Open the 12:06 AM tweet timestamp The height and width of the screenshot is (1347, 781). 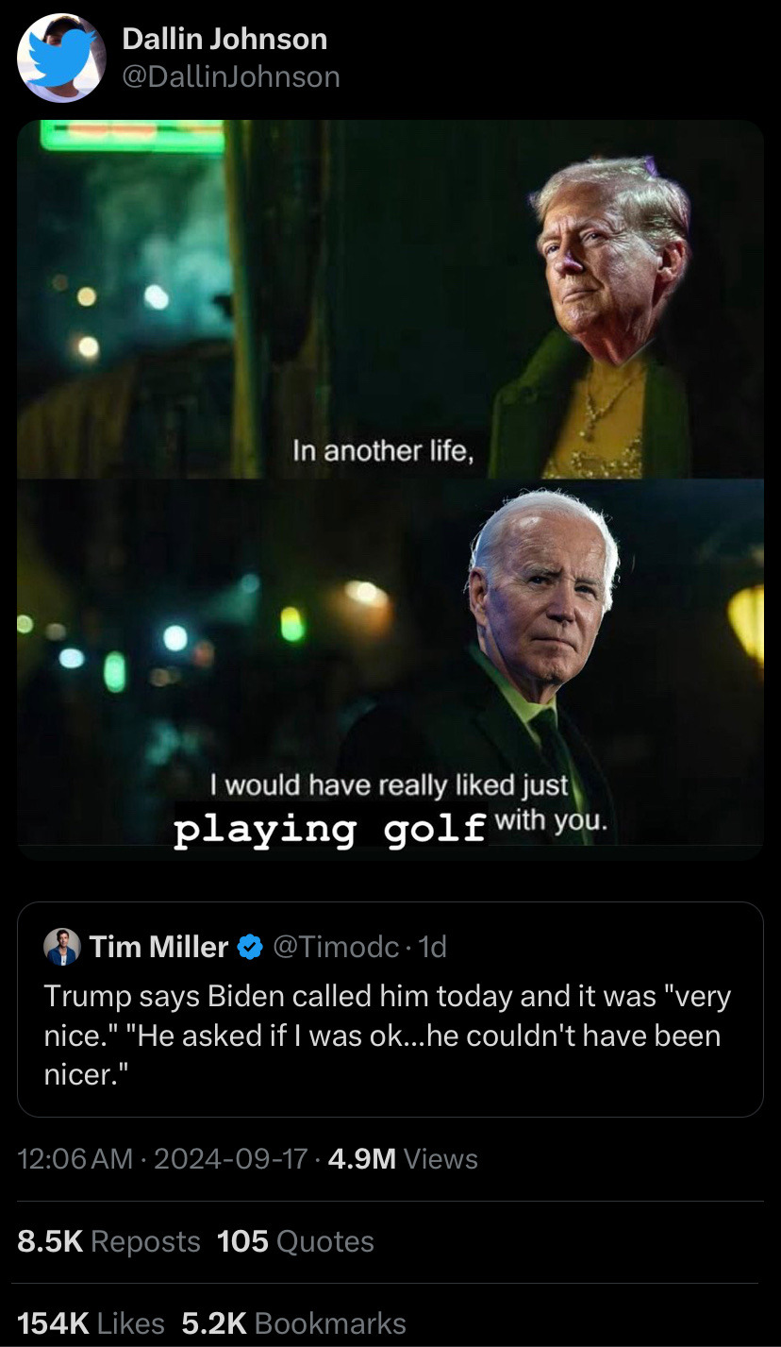coord(75,1159)
